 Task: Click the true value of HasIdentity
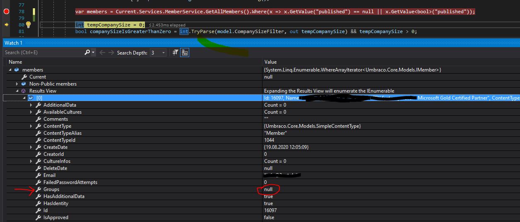[268, 203]
